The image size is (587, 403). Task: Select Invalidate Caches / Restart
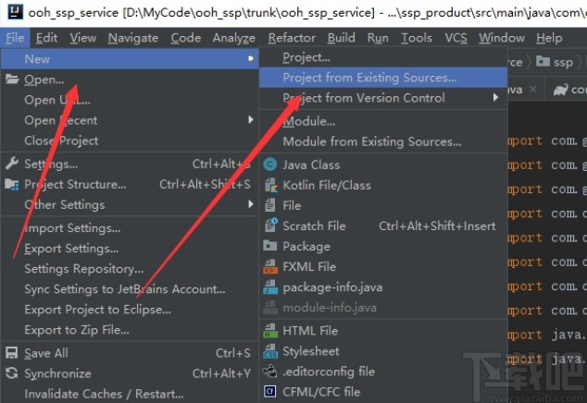click(104, 394)
